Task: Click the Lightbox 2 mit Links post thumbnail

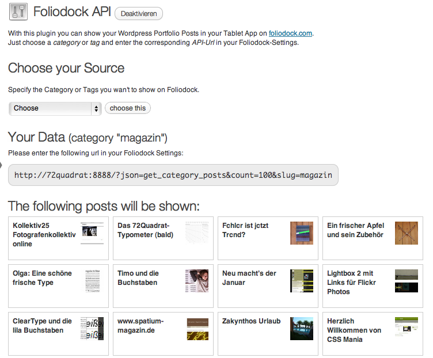Action: 407,281
